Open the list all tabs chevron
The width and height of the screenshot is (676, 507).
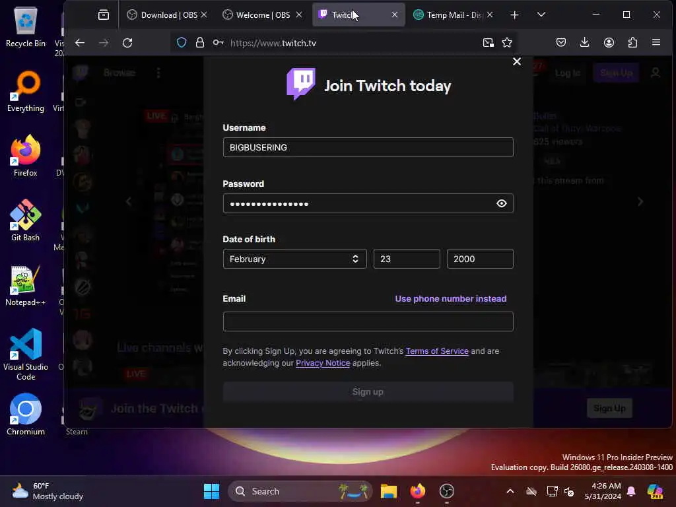pyautogui.click(x=541, y=15)
